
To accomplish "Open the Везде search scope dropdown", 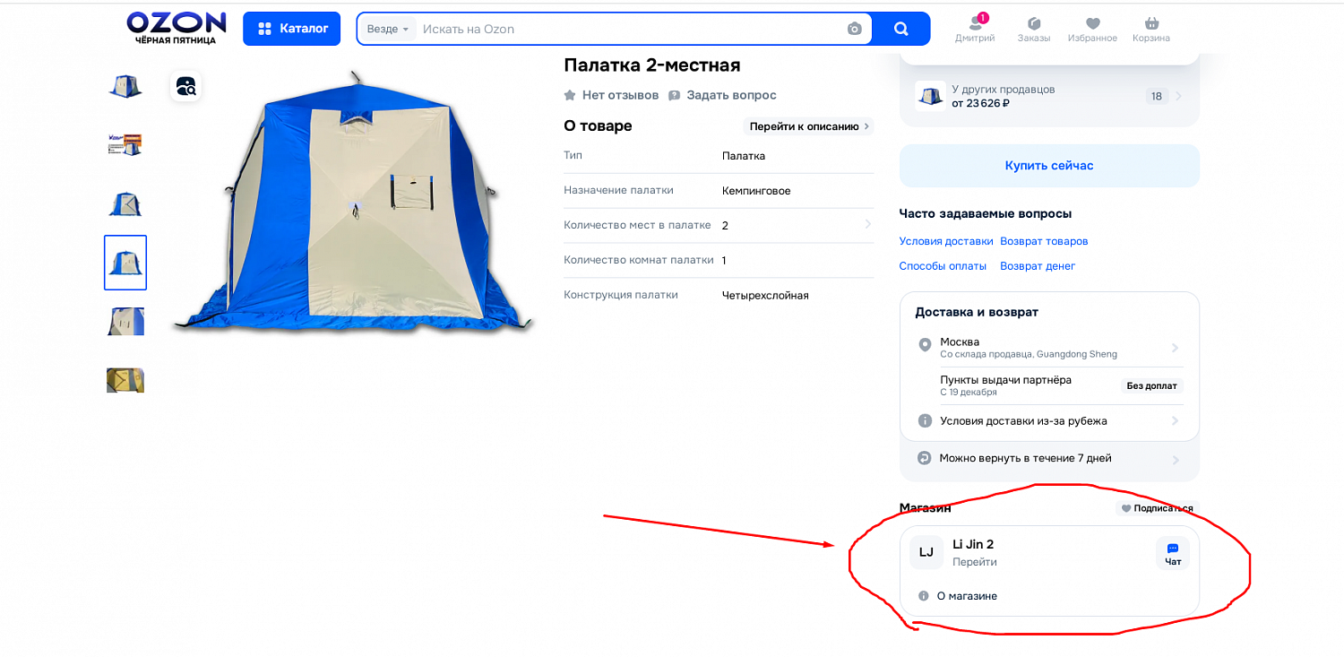I will (x=387, y=29).
